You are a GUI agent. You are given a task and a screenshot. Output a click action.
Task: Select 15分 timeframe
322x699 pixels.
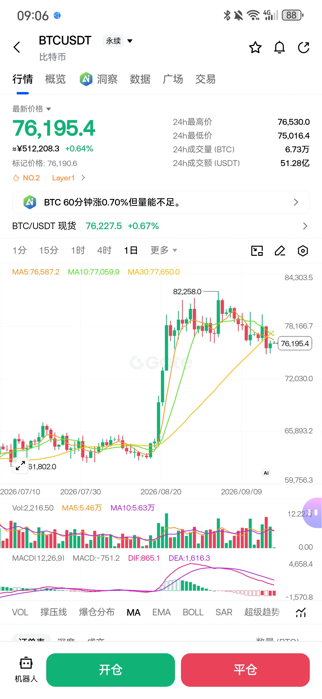tap(49, 250)
